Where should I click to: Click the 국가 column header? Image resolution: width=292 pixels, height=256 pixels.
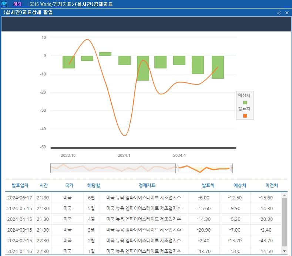click(69, 185)
